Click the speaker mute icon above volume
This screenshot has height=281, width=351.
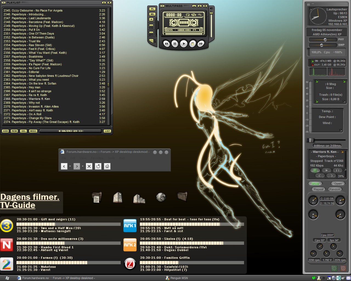click(x=211, y=8)
